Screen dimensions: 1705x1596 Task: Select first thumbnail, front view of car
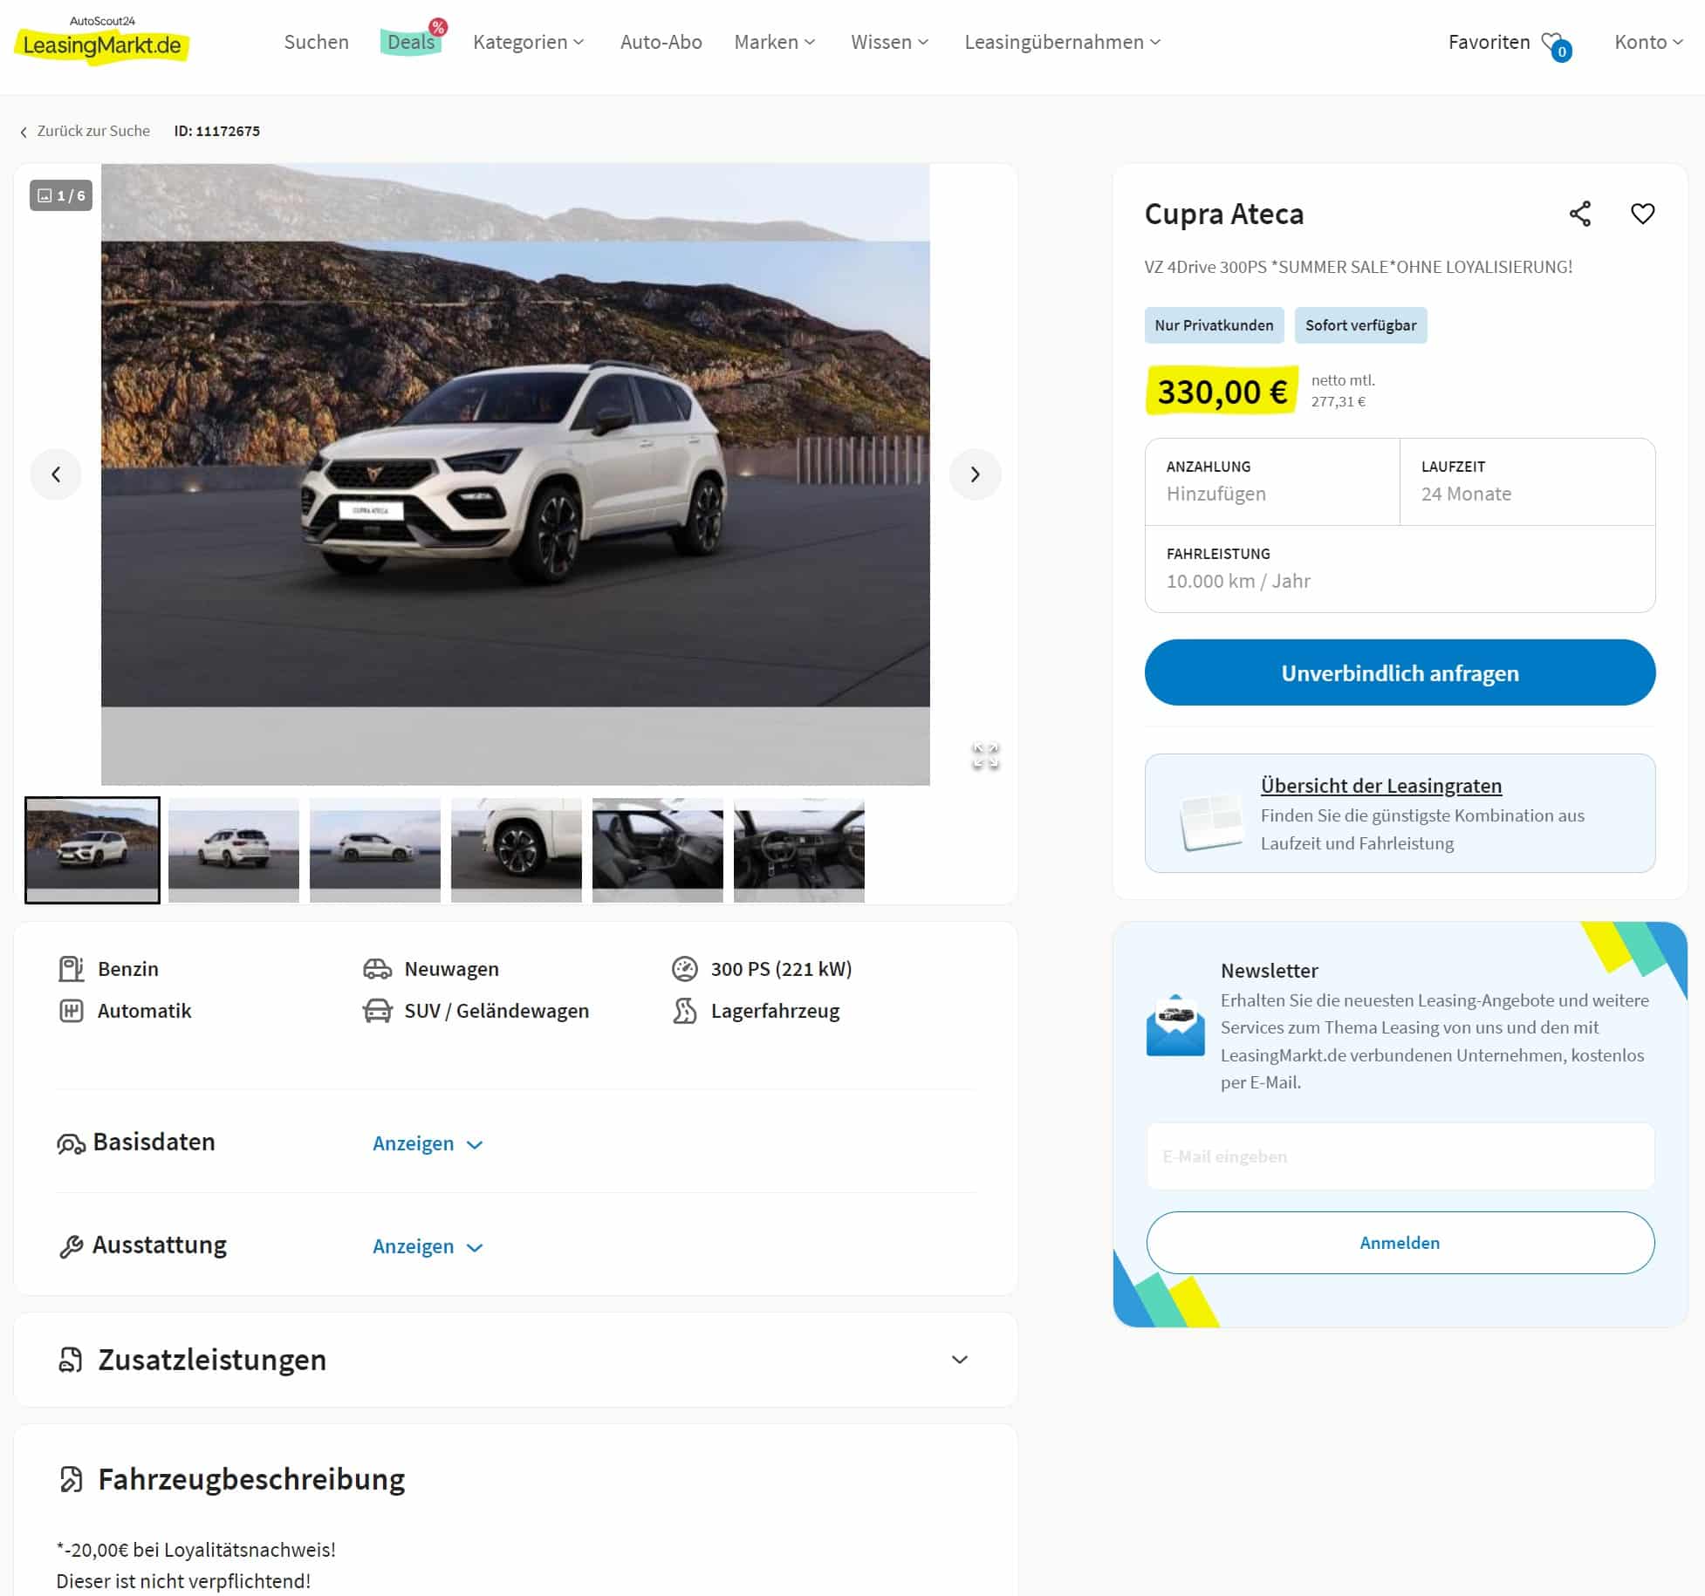pyautogui.click(x=92, y=850)
